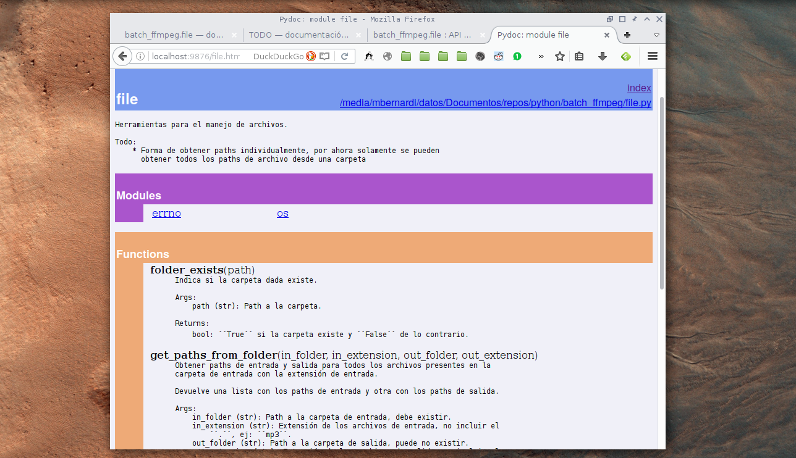Toggle Reader View in address bar
The height and width of the screenshot is (458, 796).
[x=324, y=56]
